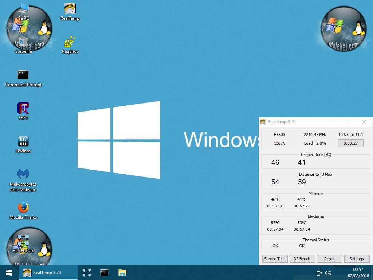This screenshot has height=280, width=373.
Task: Switch to RealTemp 3.70 taskbar button
Action: [48, 273]
